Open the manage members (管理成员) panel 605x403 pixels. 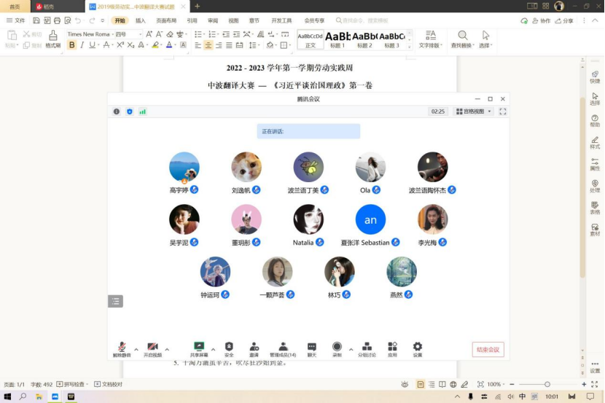coord(283,347)
